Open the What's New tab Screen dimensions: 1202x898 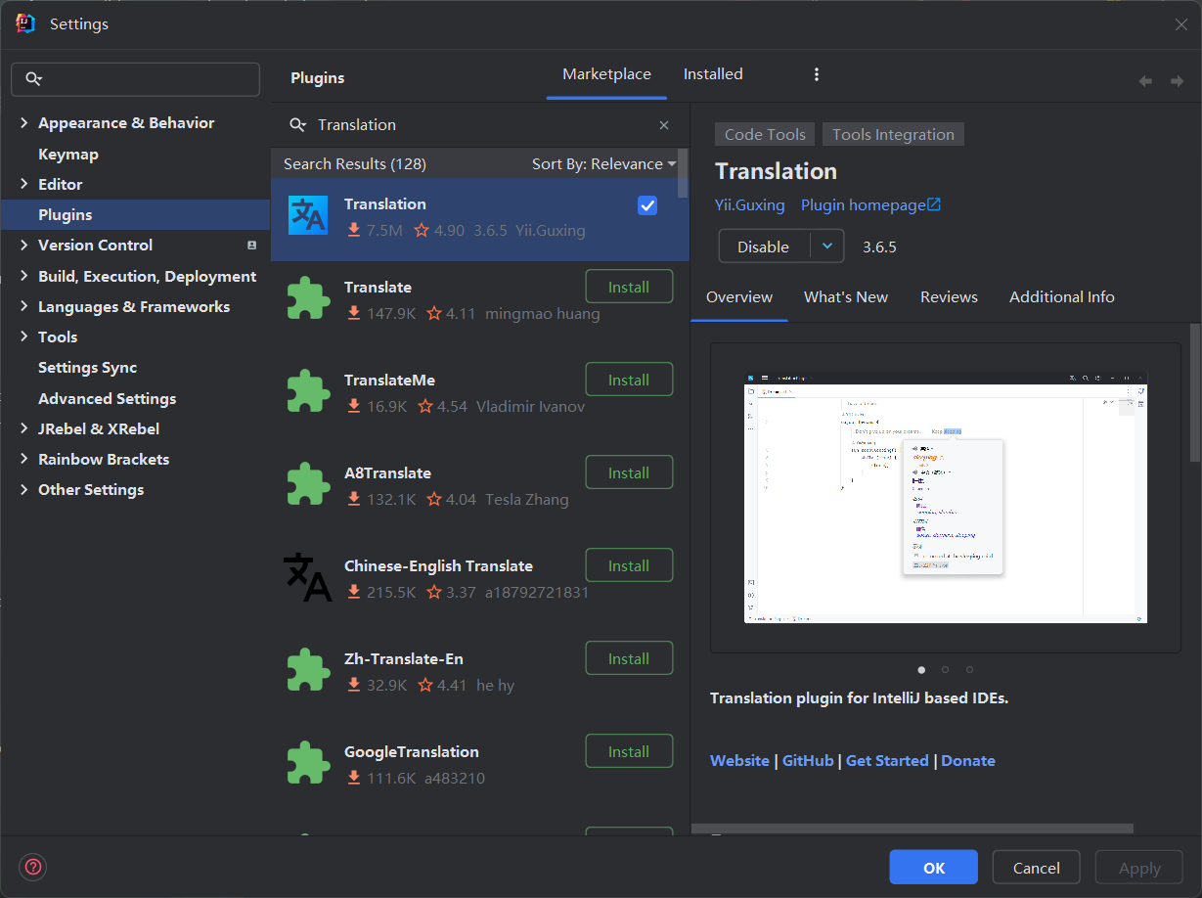tap(846, 297)
